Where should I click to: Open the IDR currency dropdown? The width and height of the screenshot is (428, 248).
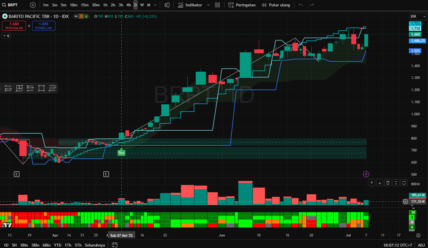[x=418, y=16]
